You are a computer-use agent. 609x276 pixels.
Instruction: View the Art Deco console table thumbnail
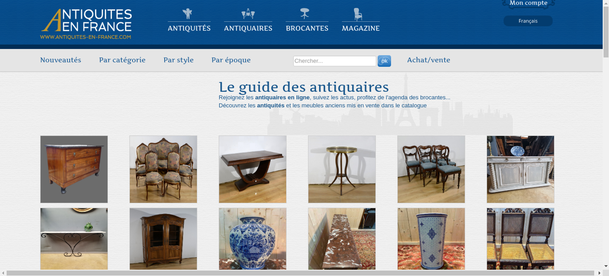[252, 169]
